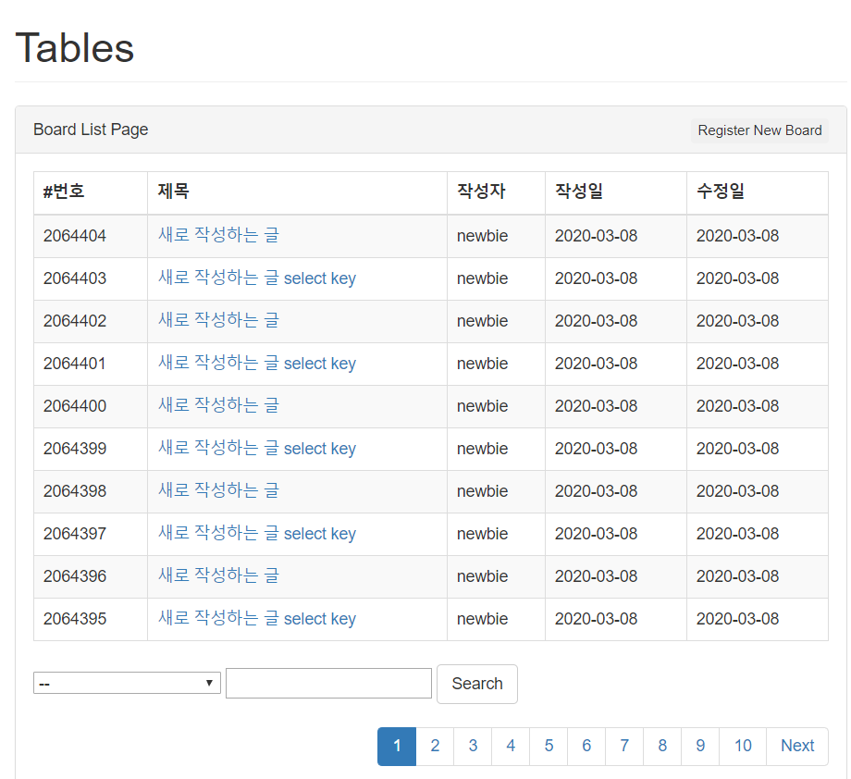Viewport: 851px width, 779px height.
Task: Open the search type dropdown
Action: click(x=127, y=683)
